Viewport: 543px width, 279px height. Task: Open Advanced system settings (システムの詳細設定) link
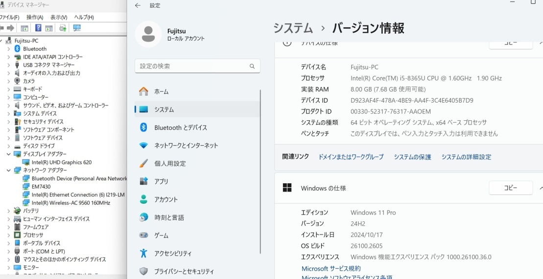click(466, 157)
